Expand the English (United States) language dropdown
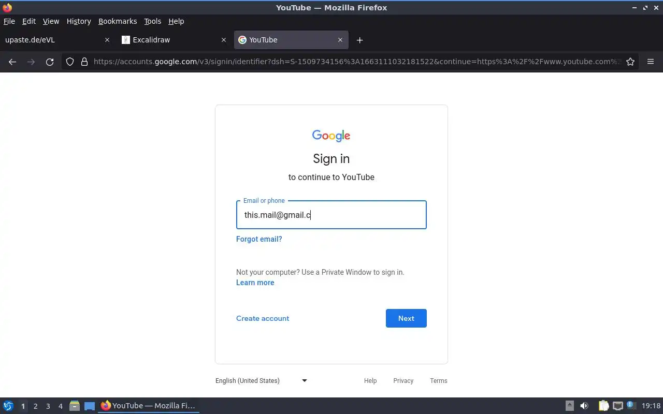This screenshot has height=414, width=663. coord(262,381)
